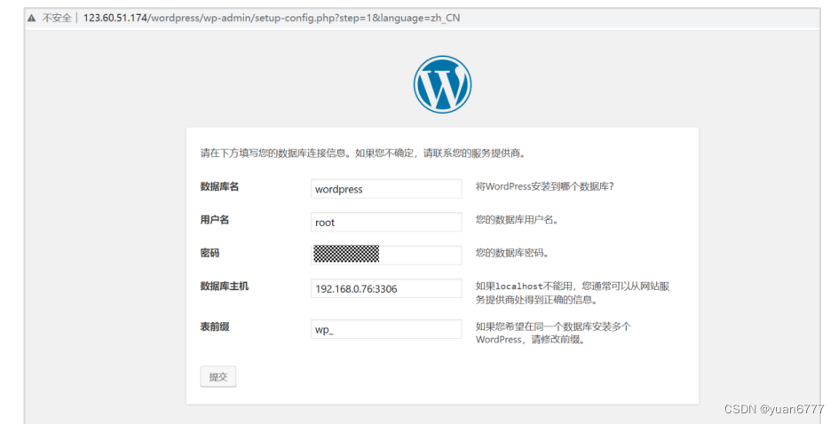Click the 不安全 security label in the address bar
The height and width of the screenshot is (424, 838).
click(x=57, y=18)
